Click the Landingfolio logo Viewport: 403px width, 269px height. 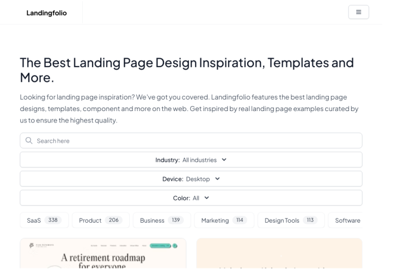coord(46,13)
